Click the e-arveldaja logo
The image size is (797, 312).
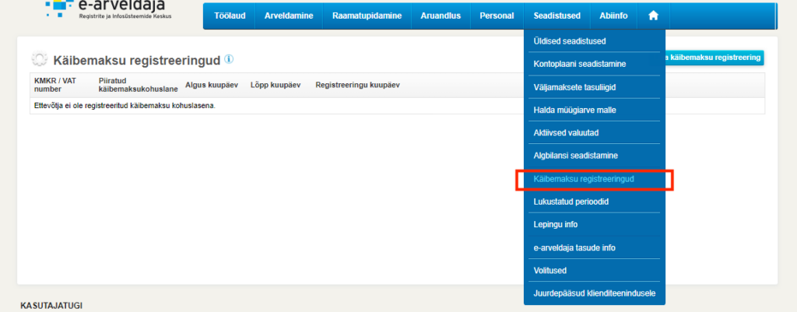(x=109, y=11)
